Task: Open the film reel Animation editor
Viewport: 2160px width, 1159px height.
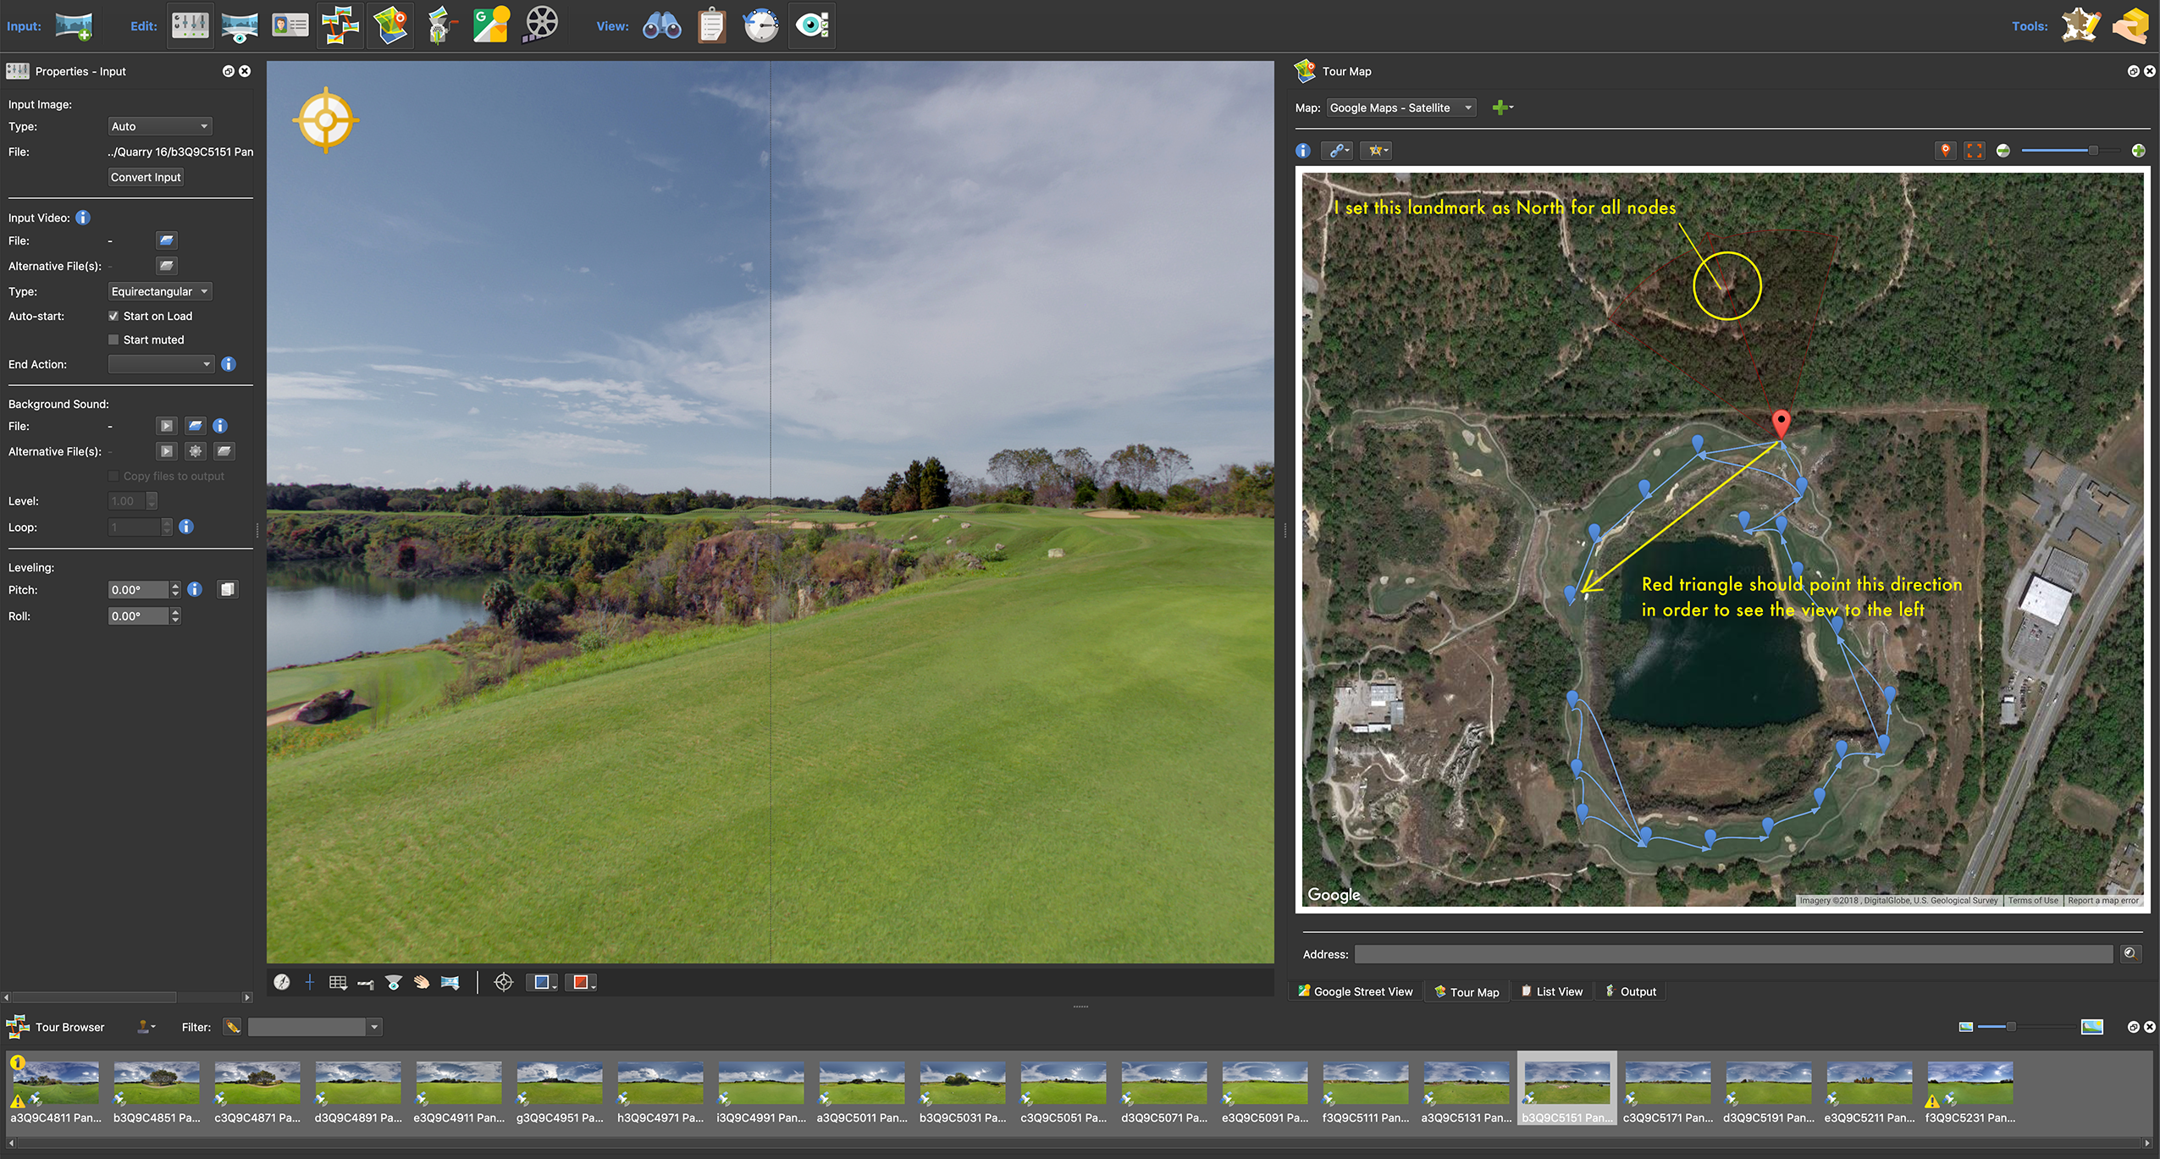Action: (541, 25)
